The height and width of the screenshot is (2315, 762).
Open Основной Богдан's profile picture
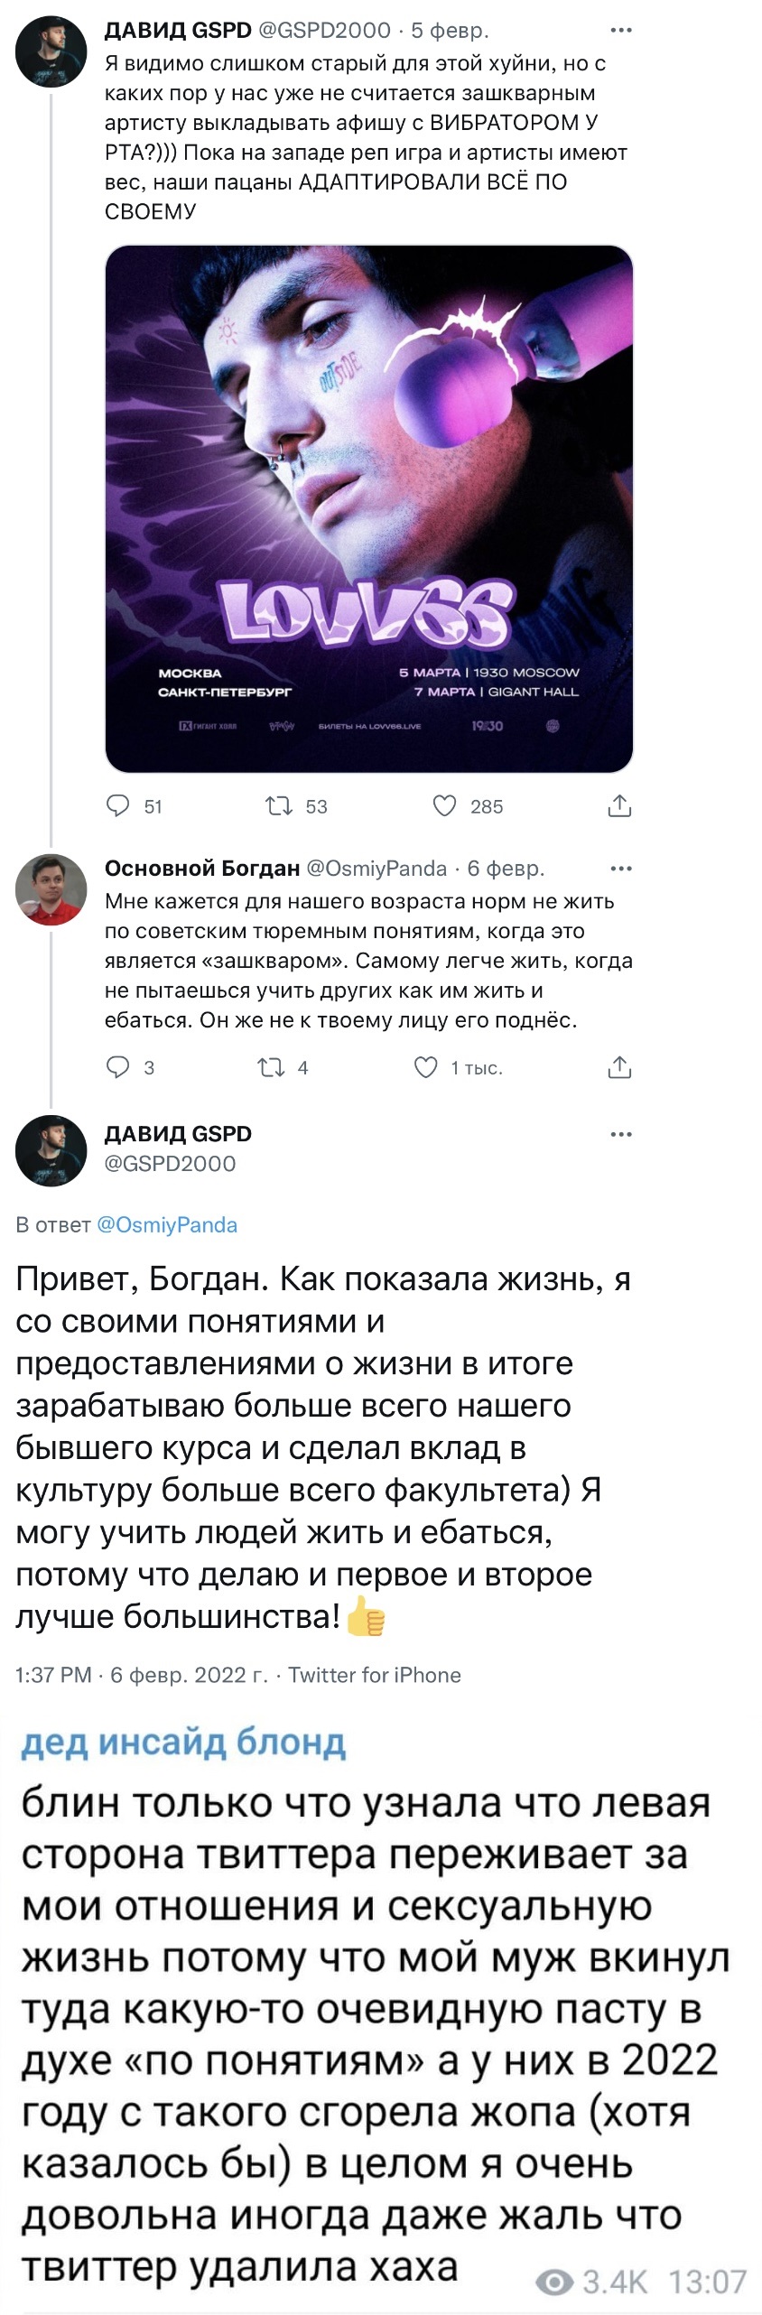(x=51, y=889)
